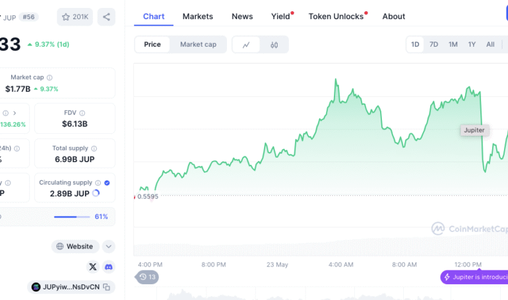This screenshot has width=508, height=300.
Task: Click the 61% progress bar
Action: tap(72, 216)
